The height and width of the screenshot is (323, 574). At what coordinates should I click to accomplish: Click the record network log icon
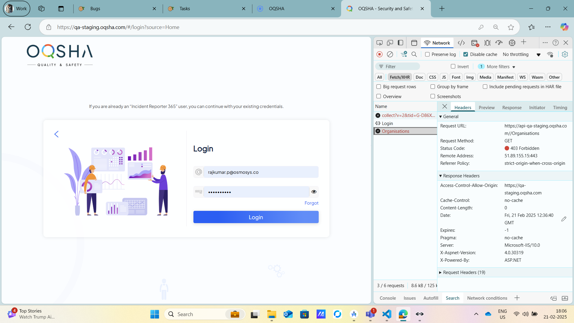point(379,54)
